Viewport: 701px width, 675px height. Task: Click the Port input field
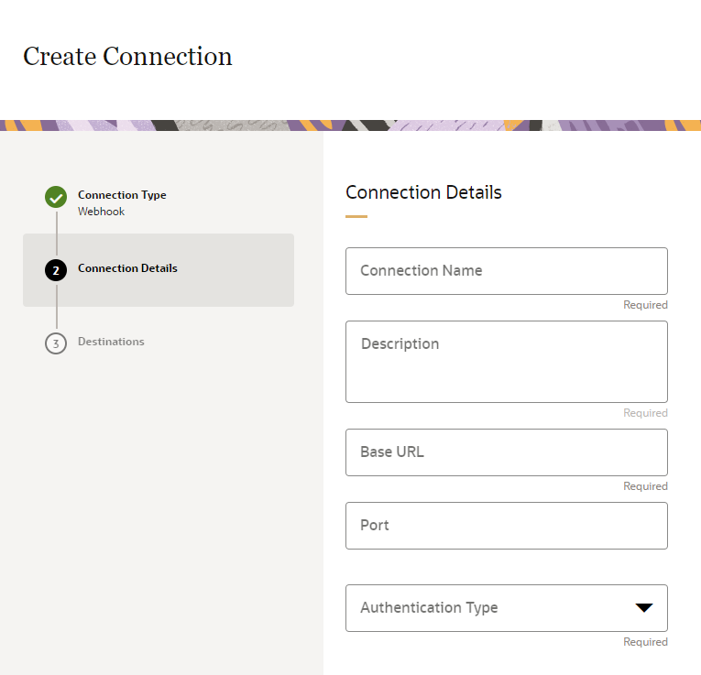click(506, 526)
